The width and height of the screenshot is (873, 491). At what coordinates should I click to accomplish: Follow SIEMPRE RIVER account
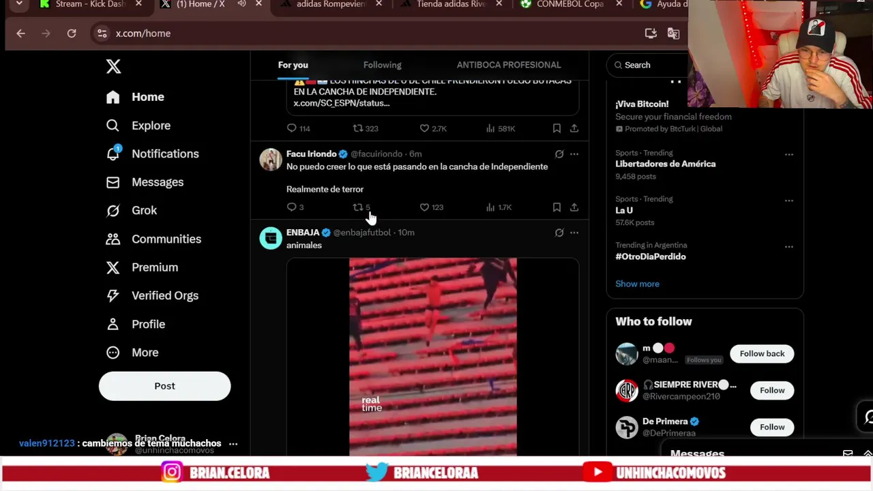click(x=772, y=390)
